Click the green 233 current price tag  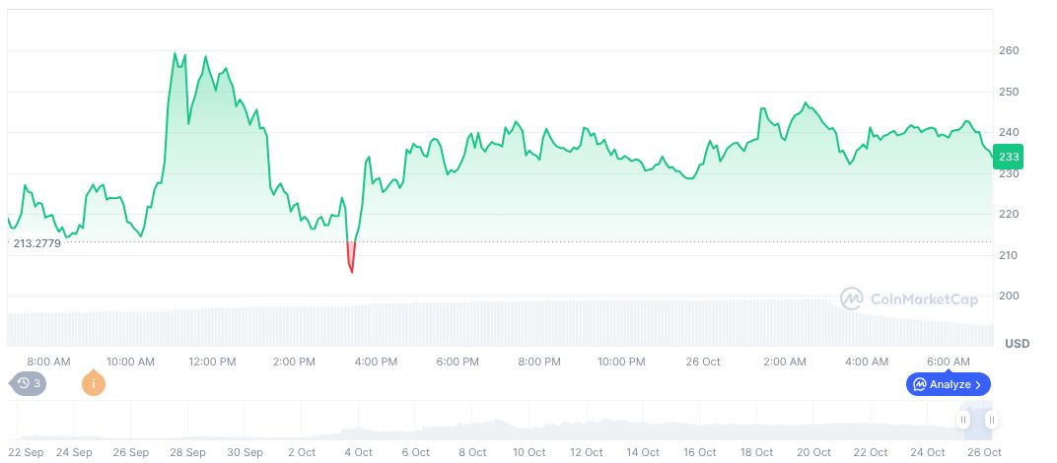pos(1008,157)
